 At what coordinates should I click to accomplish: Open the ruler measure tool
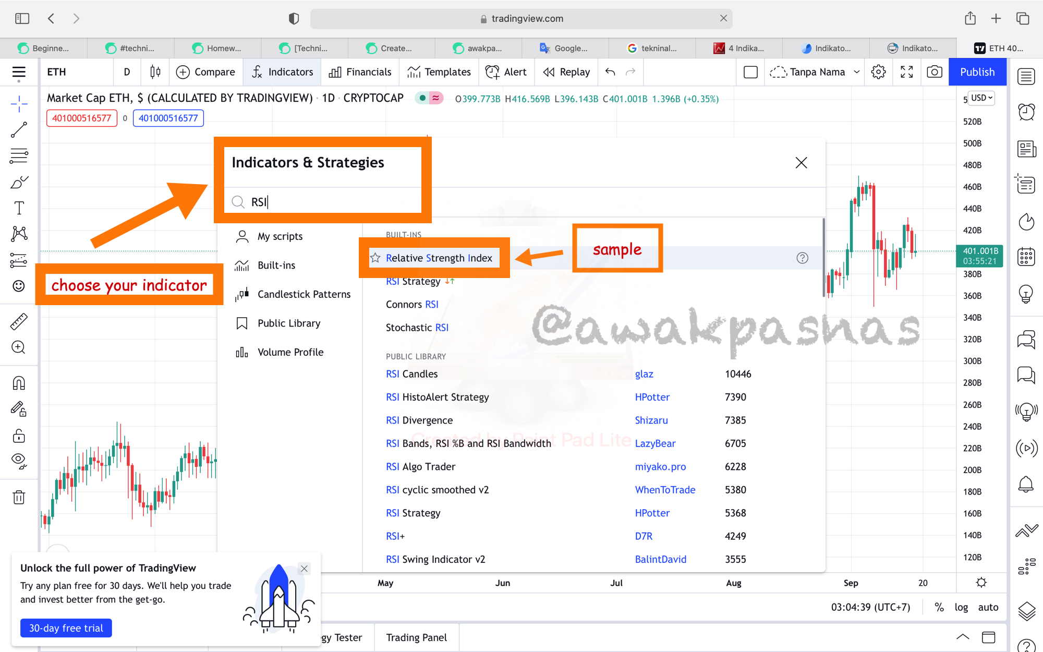coord(19,322)
